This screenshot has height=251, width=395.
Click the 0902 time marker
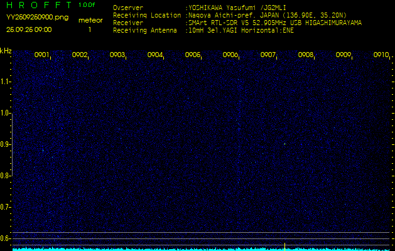click(79, 55)
